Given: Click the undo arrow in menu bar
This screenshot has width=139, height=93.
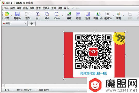Looking at the screenshot, I should [73, 8].
